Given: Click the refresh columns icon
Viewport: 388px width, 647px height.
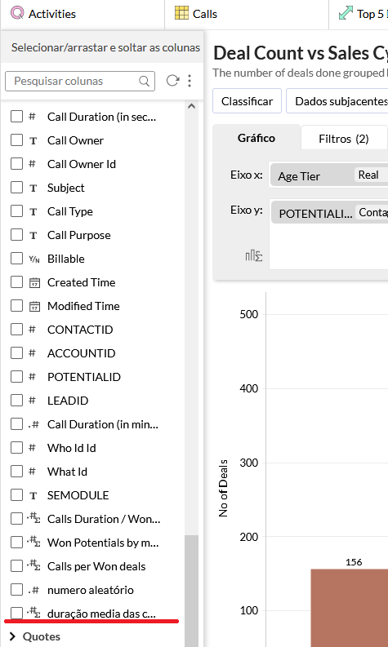Looking at the screenshot, I should (172, 81).
